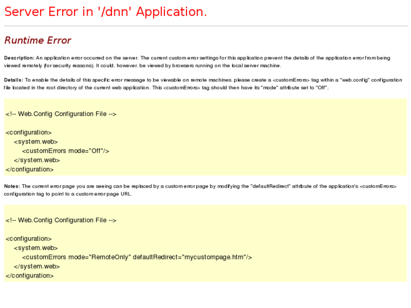Click the 'Runtime Error' subheading
The height and width of the screenshot is (308, 411).
[37, 40]
